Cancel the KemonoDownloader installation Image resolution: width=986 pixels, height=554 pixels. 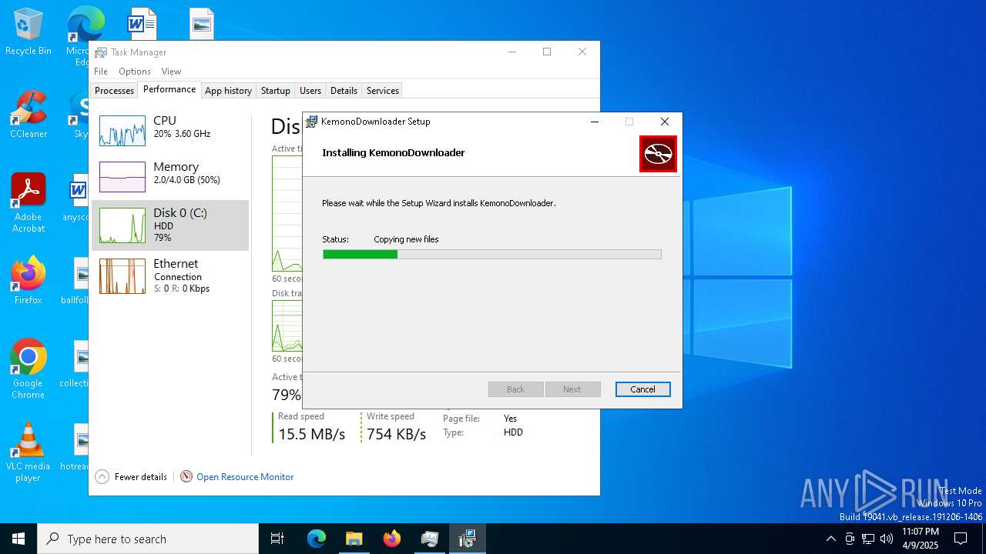pyautogui.click(x=643, y=389)
